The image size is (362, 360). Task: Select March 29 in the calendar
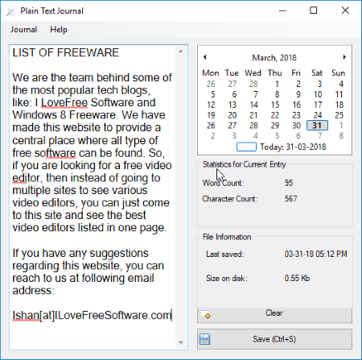pyautogui.click(x=275, y=126)
